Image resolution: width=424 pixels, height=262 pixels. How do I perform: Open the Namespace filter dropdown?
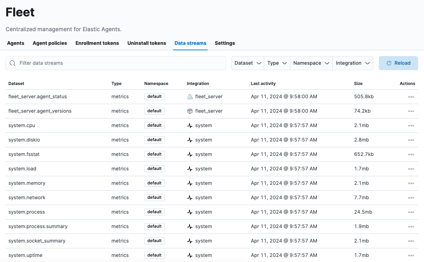click(311, 63)
